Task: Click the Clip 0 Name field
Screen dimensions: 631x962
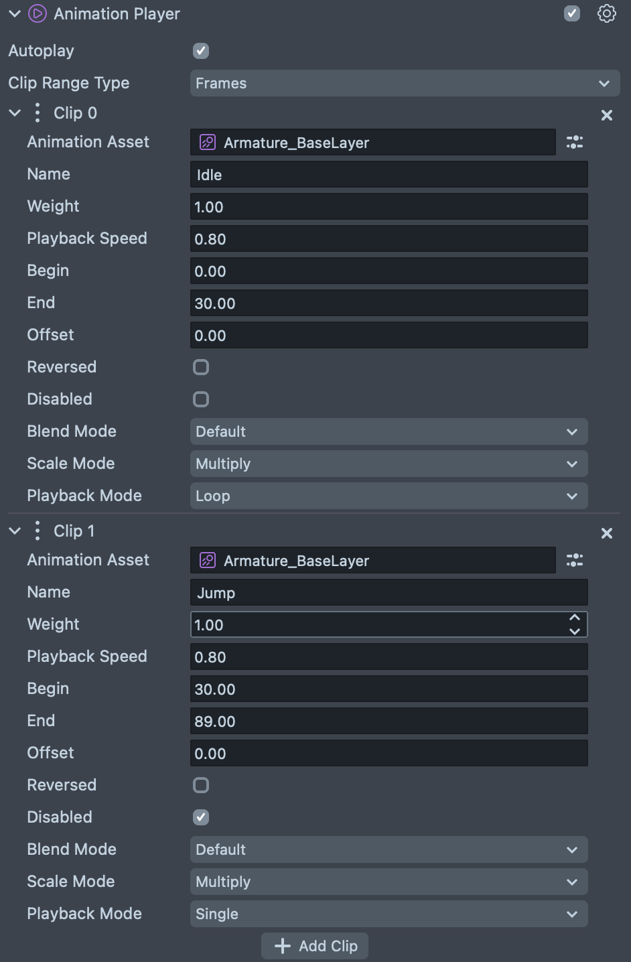Action: (389, 175)
